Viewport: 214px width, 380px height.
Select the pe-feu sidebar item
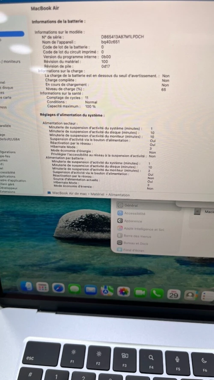coord(5,156)
